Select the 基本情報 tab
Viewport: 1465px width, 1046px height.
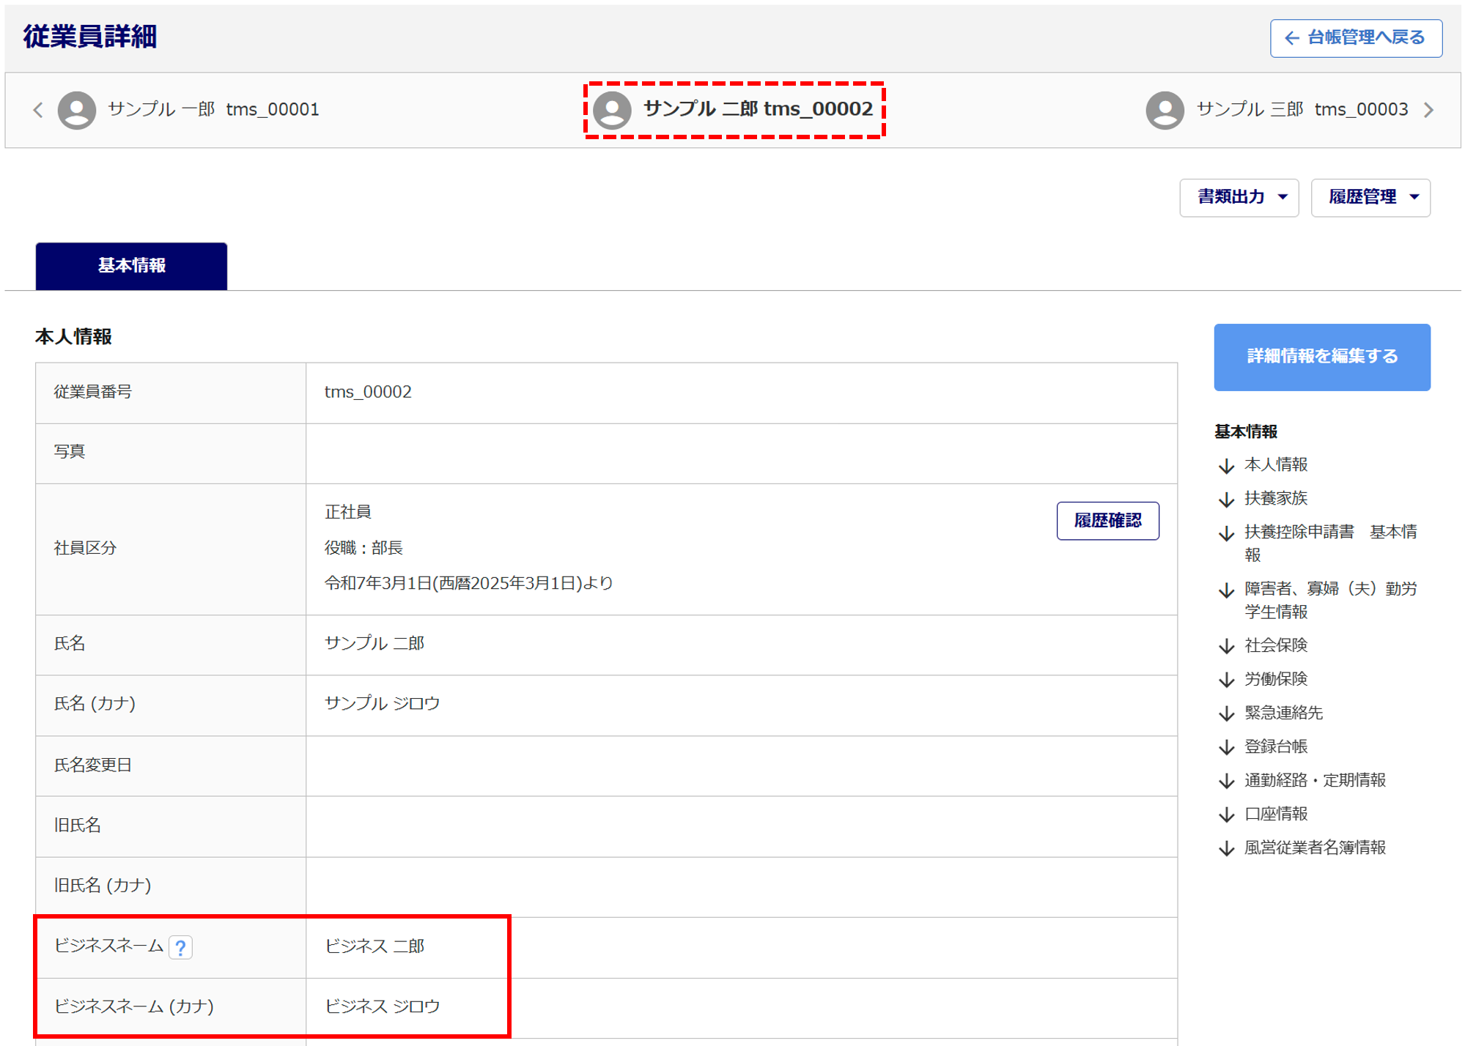coord(131,265)
